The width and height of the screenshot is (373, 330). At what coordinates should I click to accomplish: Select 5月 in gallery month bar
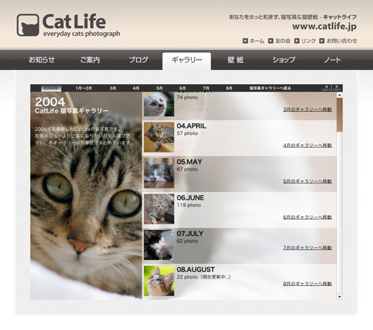click(x=160, y=88)
